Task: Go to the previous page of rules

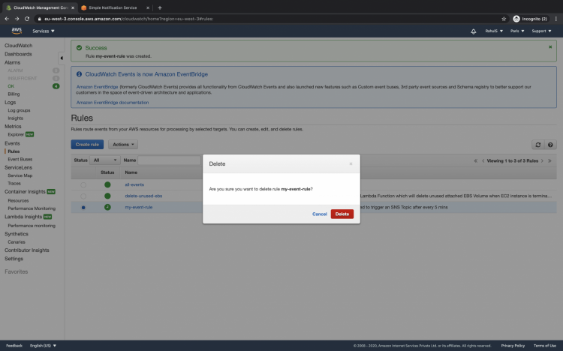Action: (x=483, y=160)
